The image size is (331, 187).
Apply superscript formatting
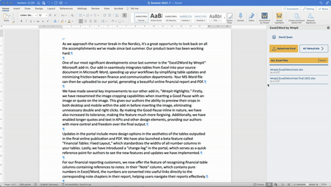48,21
